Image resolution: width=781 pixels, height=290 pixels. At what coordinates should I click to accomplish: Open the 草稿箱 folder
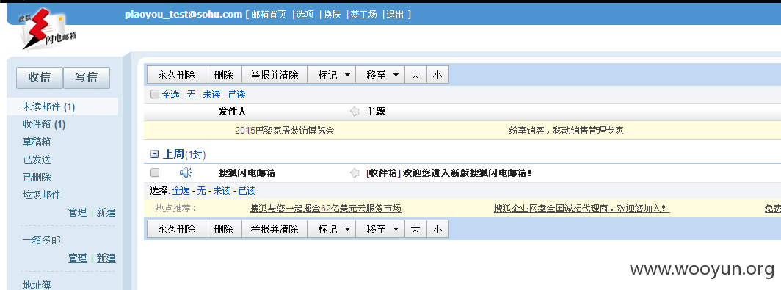click(x=37, y=142)
